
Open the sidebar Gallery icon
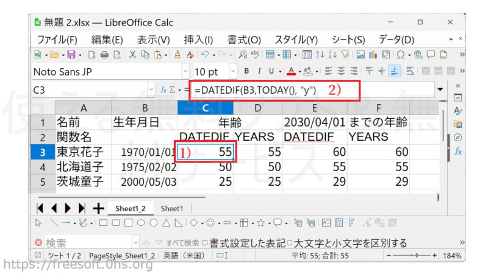coord(457,124)
